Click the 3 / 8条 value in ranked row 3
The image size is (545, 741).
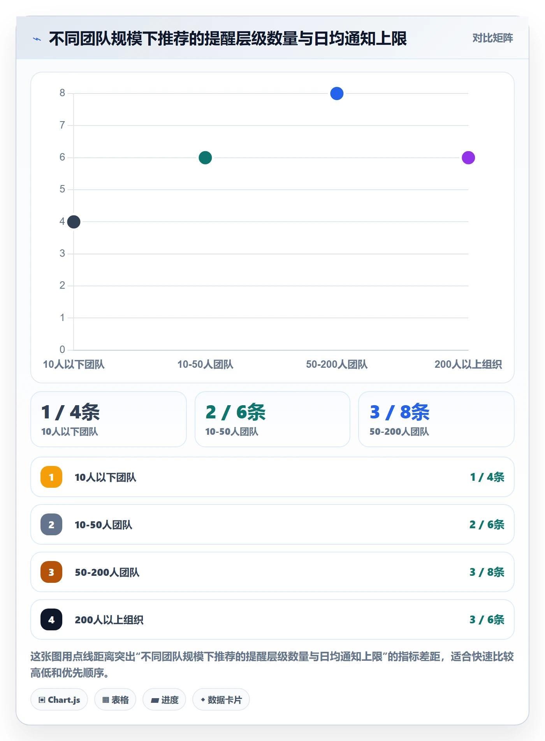(487, 572)
